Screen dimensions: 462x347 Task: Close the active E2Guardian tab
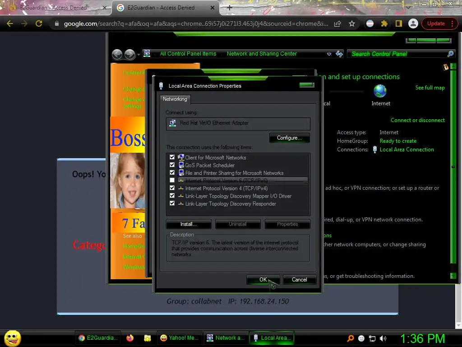click(x=213, y=8)
